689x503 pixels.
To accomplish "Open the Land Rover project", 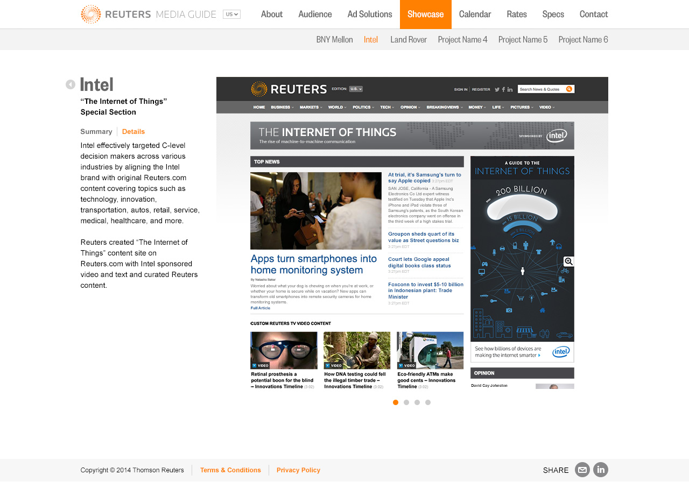I will 409,39.
